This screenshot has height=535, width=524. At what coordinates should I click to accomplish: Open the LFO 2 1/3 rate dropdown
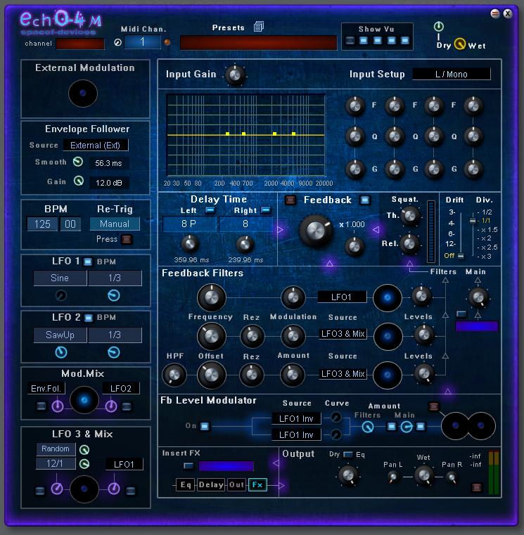(115, 335)
